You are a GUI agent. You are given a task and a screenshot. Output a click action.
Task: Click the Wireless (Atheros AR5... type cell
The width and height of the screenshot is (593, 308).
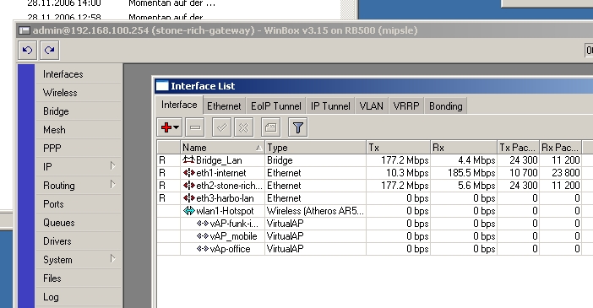315,211
